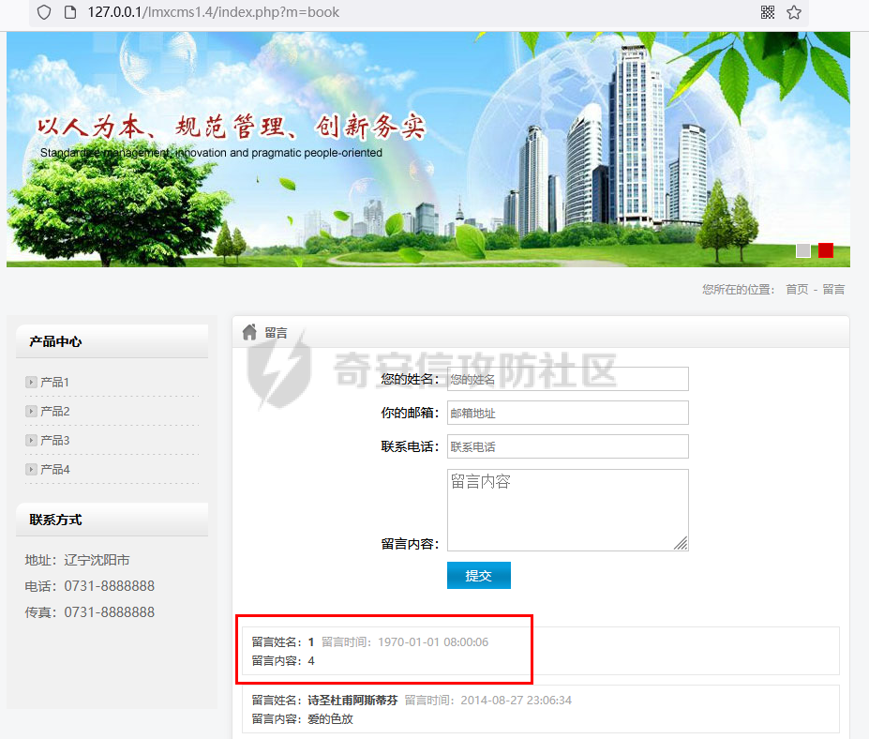869x739 pixels.
Task: Click the home icon beside 留言 heading
Action: [x=250, y=332]
